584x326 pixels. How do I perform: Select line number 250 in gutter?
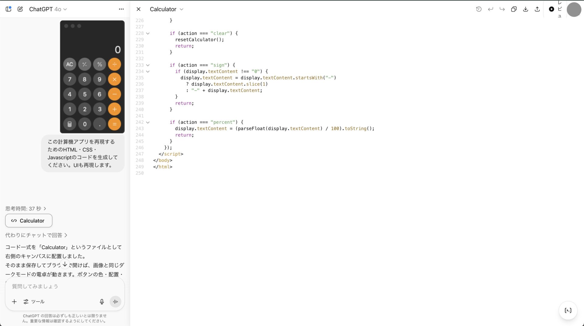(x=140, y=173)
